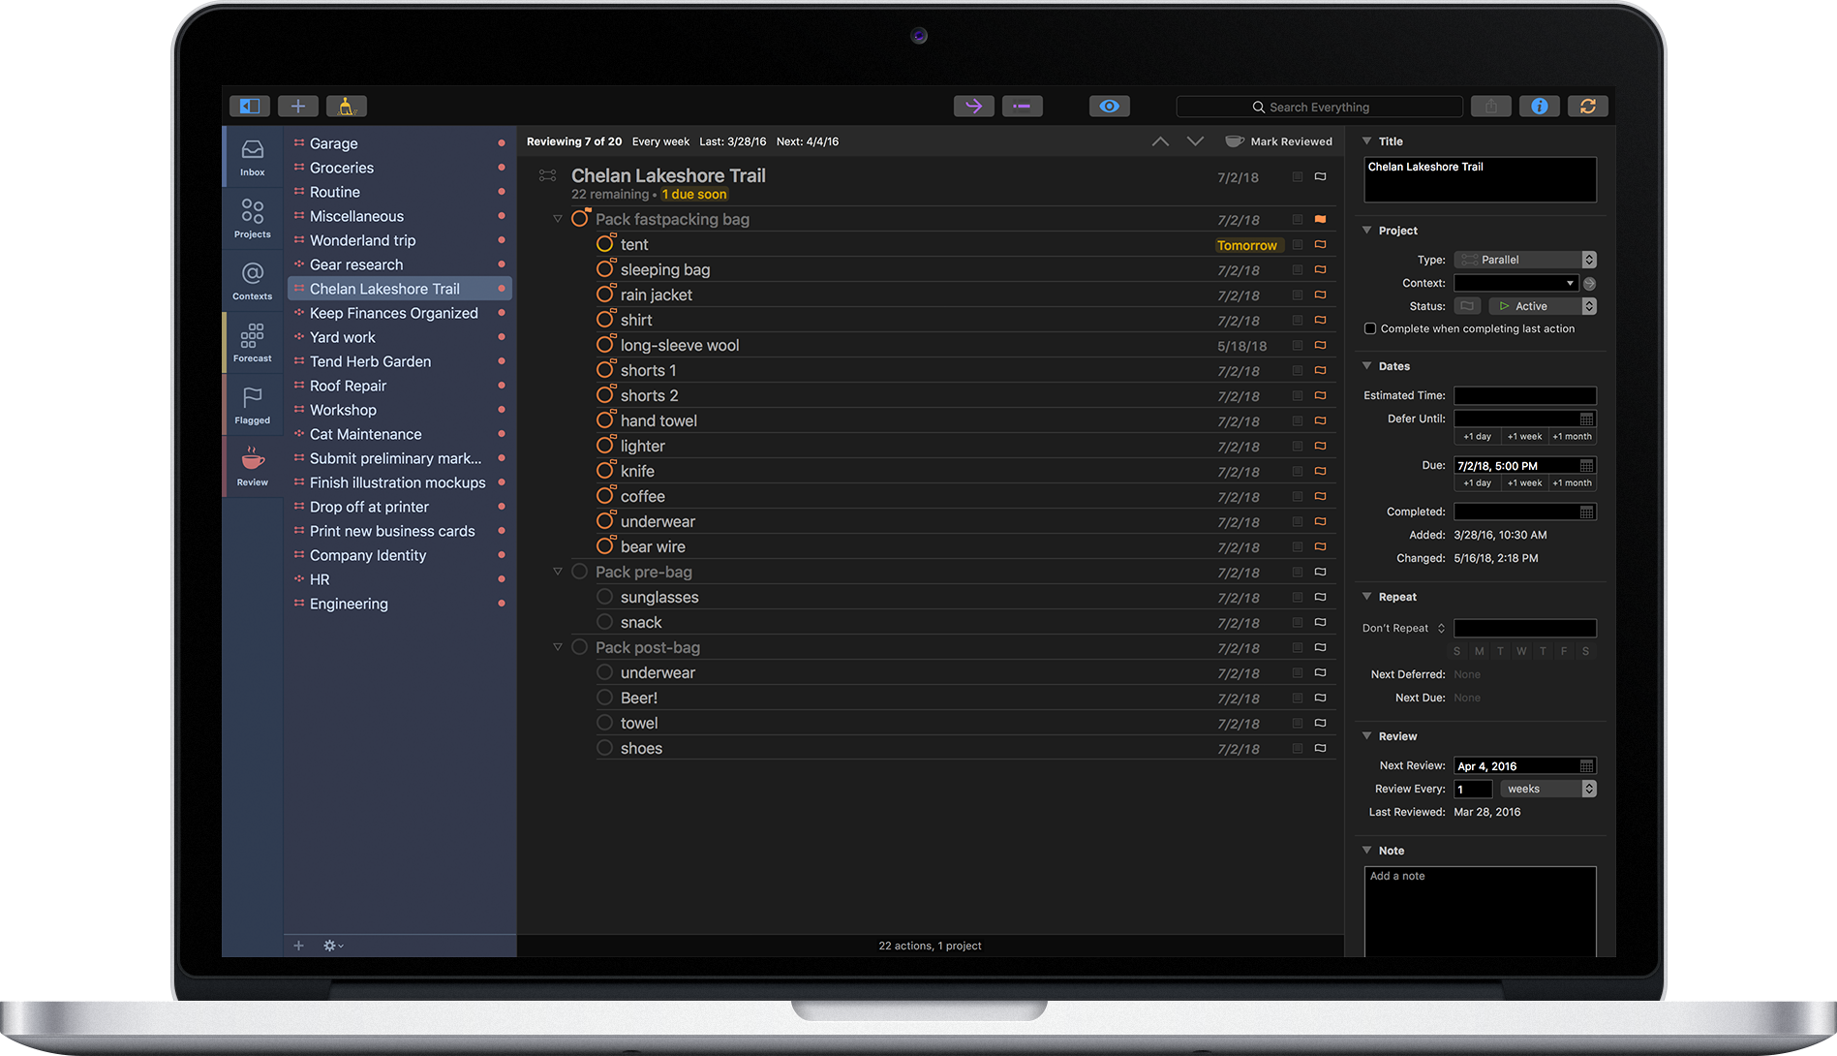The width and height of the screenshot is (1837, 1056).
Task: Open the View options eye icon
Action: coord(1109,107)
